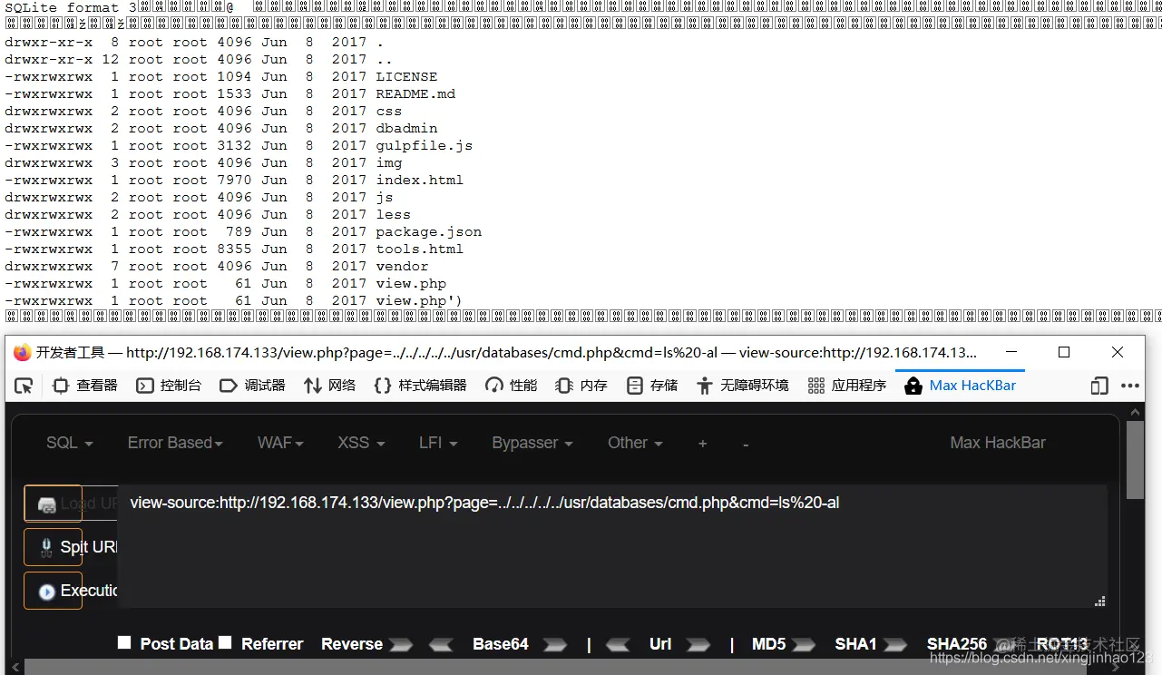Click the MD5 hash arrow
This screenshot has height=675, width=1162.
click(x=804, y=645)
